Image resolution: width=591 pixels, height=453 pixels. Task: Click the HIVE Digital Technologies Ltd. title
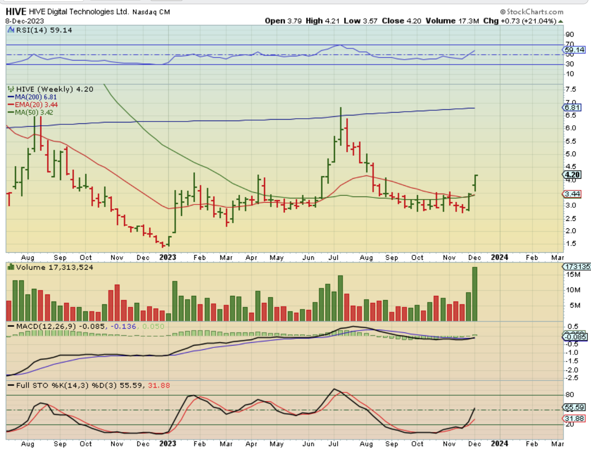click(79, 12)
